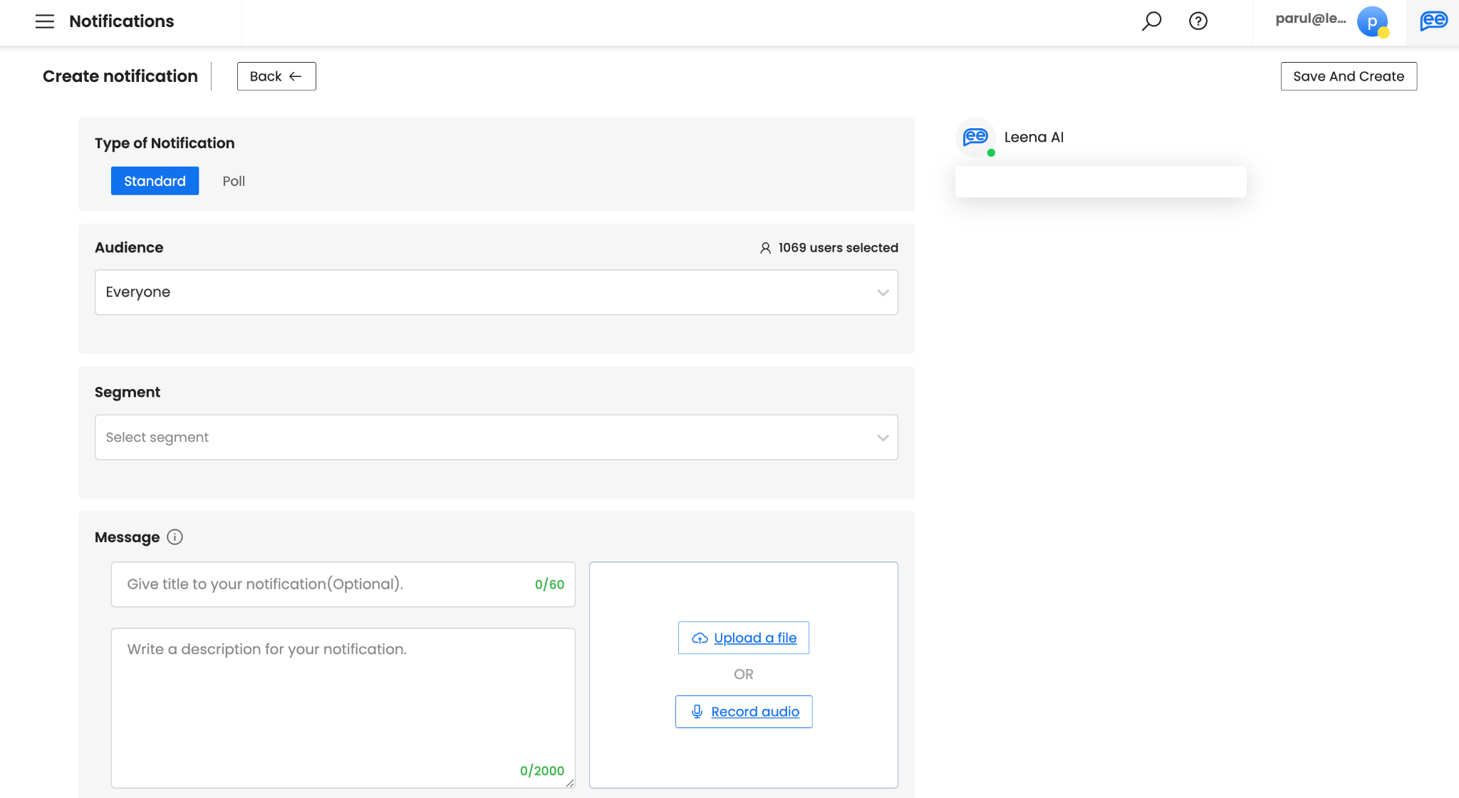Expand the Audience Everyone dropdown

(x=484, y=292)
